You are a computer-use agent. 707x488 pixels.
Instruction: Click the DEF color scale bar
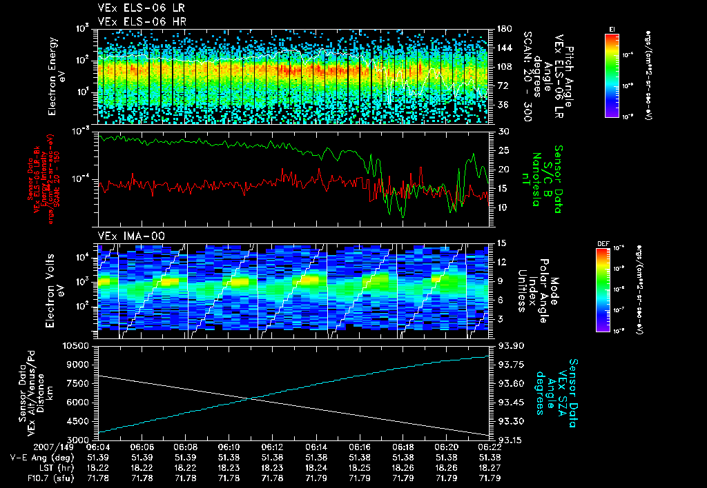603,290
